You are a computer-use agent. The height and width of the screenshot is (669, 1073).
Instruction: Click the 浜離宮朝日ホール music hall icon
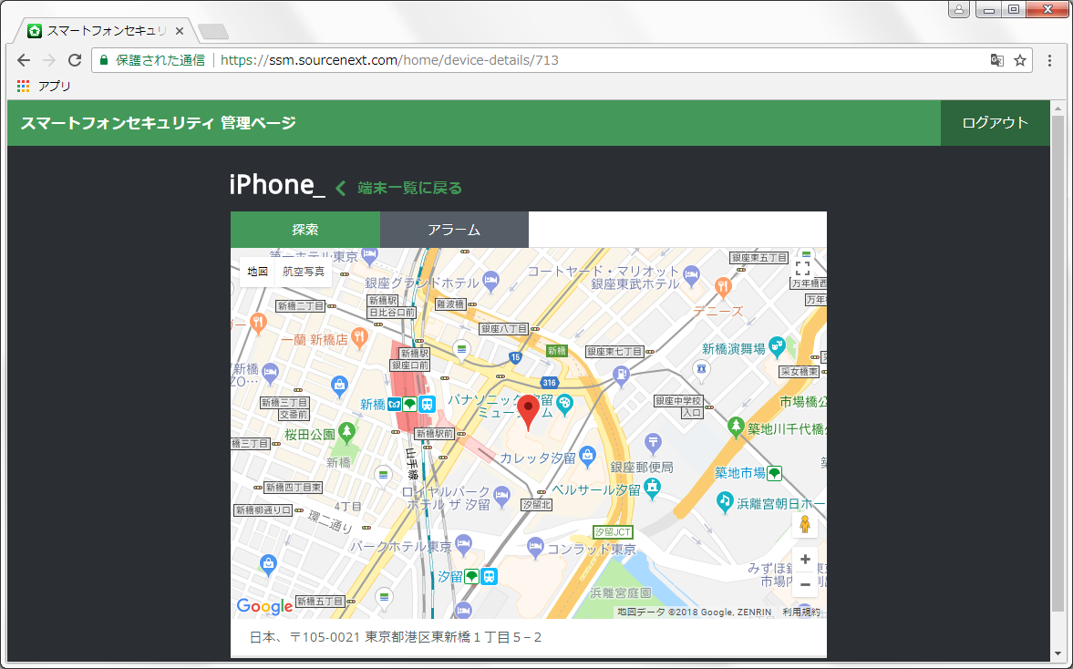pos(725,502)
